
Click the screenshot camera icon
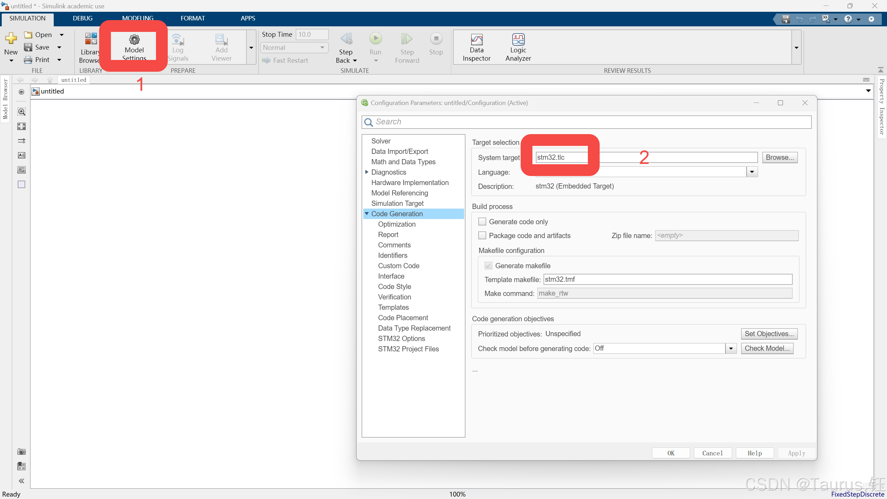[x=21, y=452]
